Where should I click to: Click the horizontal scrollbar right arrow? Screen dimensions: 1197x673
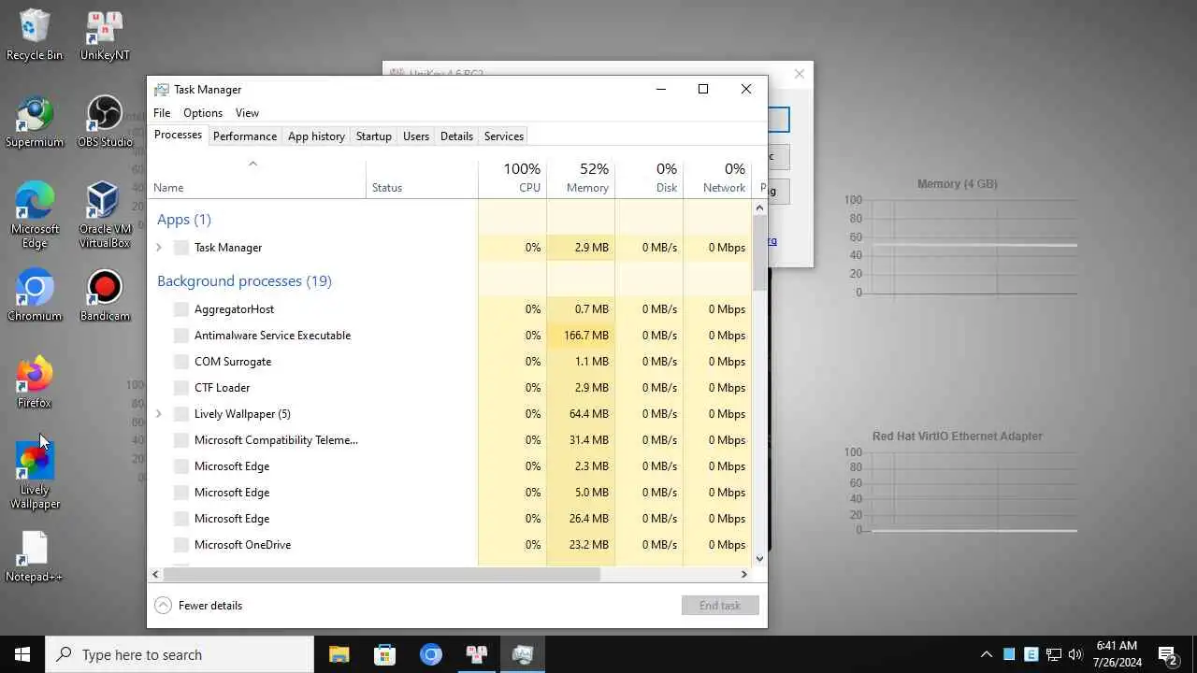tap(744, 574)
